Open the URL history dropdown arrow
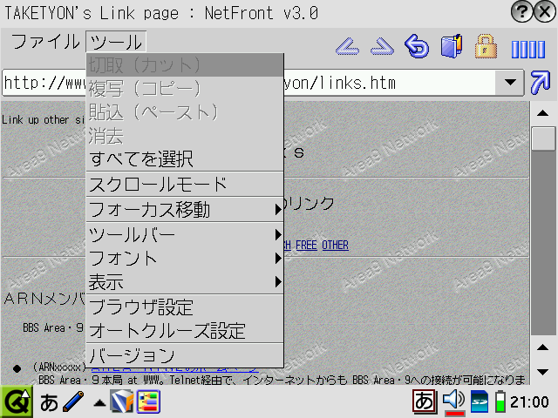This screenshot has height=418, width=558. [510, 83]
